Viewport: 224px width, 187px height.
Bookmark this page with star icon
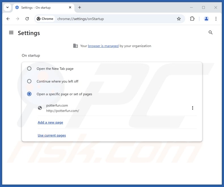[179, 19]
